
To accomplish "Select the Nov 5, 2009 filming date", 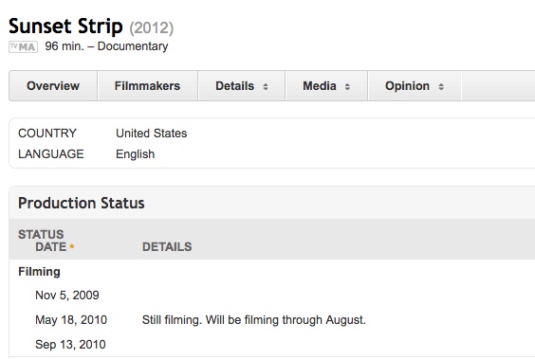I will click(x=67, y=295).
